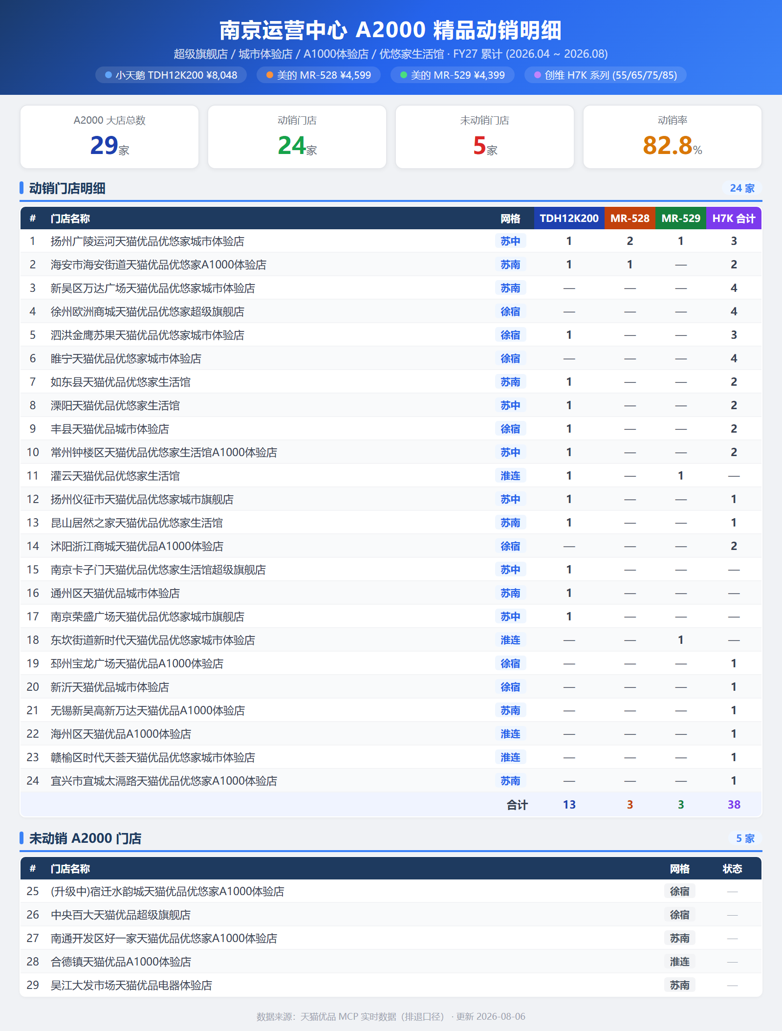Select store row 睢宁天猫优品优悠家城市体验店

(x=391, y=358)
